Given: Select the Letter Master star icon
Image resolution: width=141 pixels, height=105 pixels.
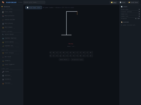Looking at the screenshot, I should (x=3, y=42).
